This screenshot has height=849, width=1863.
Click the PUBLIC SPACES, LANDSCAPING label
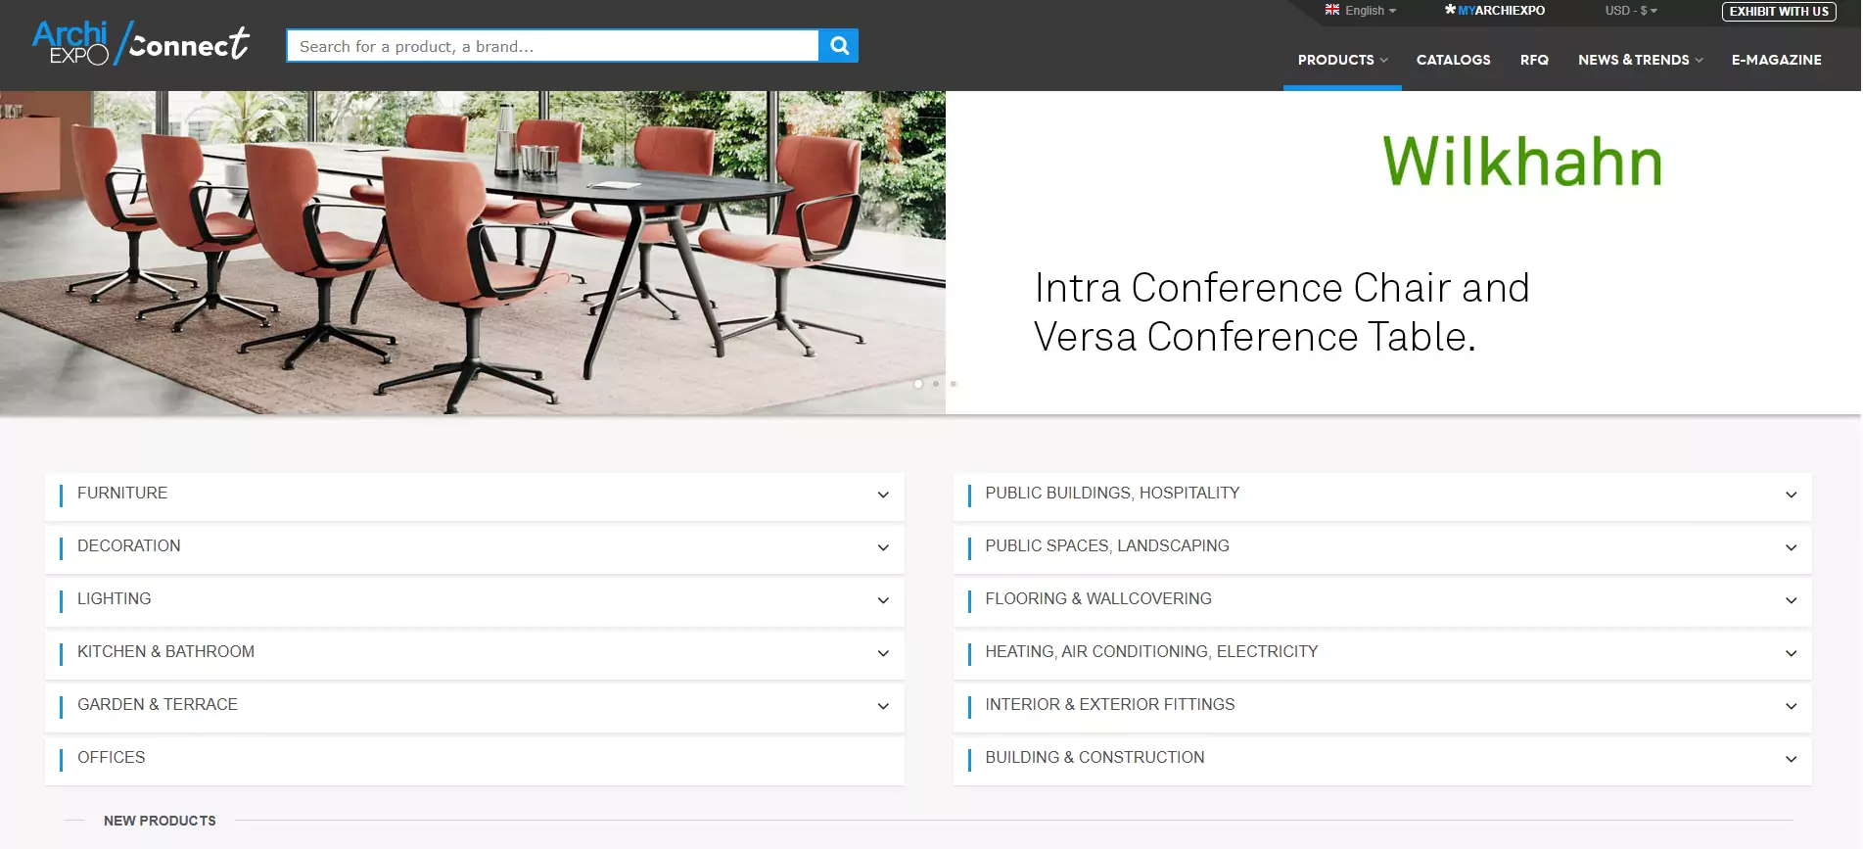click(1107, 545)
